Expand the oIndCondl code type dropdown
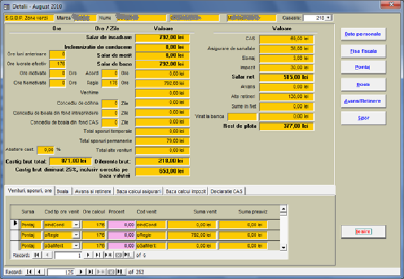This screenshot has width=404, height=279. 77,224
